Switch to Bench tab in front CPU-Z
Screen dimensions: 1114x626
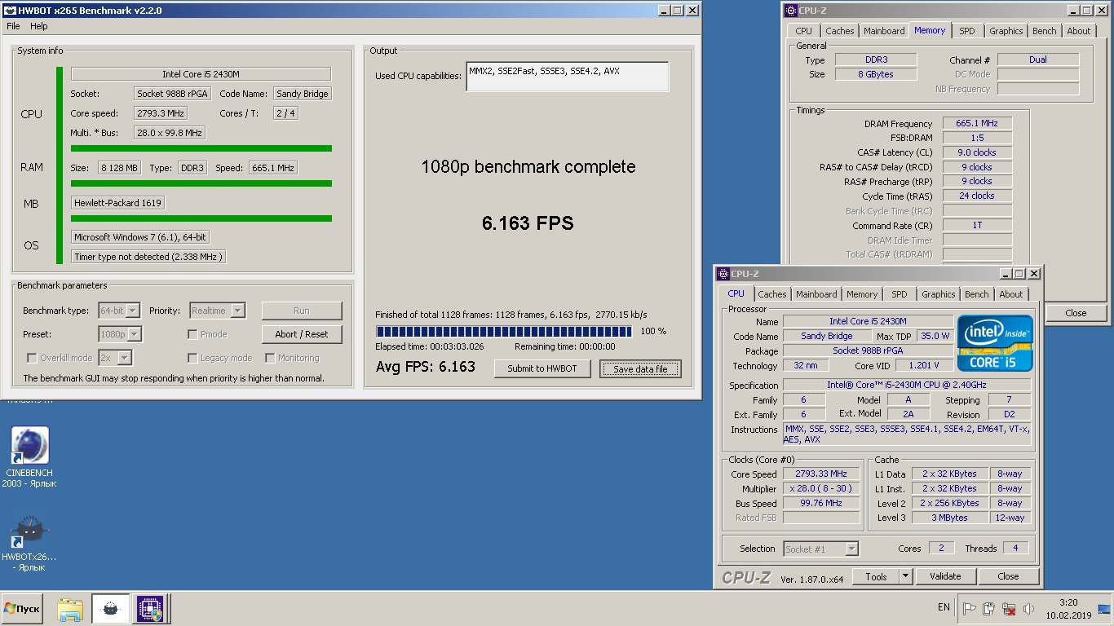(977, 294)
